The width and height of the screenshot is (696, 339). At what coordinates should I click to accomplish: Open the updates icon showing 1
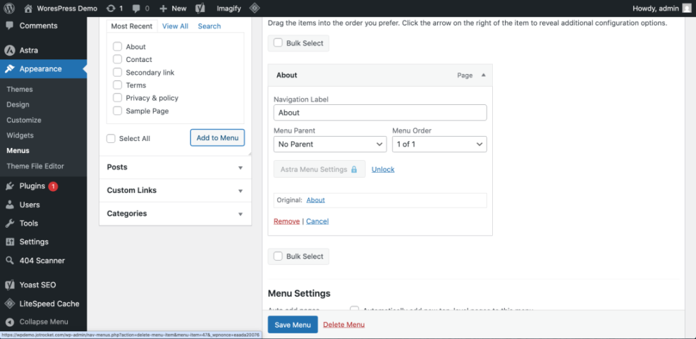point(111,8)
